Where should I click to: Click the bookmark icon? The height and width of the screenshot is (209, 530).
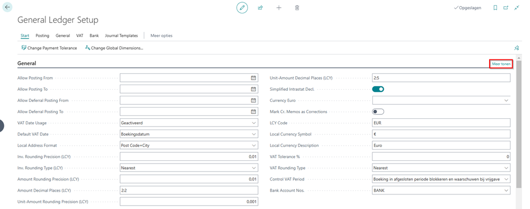tap(495, 7)
